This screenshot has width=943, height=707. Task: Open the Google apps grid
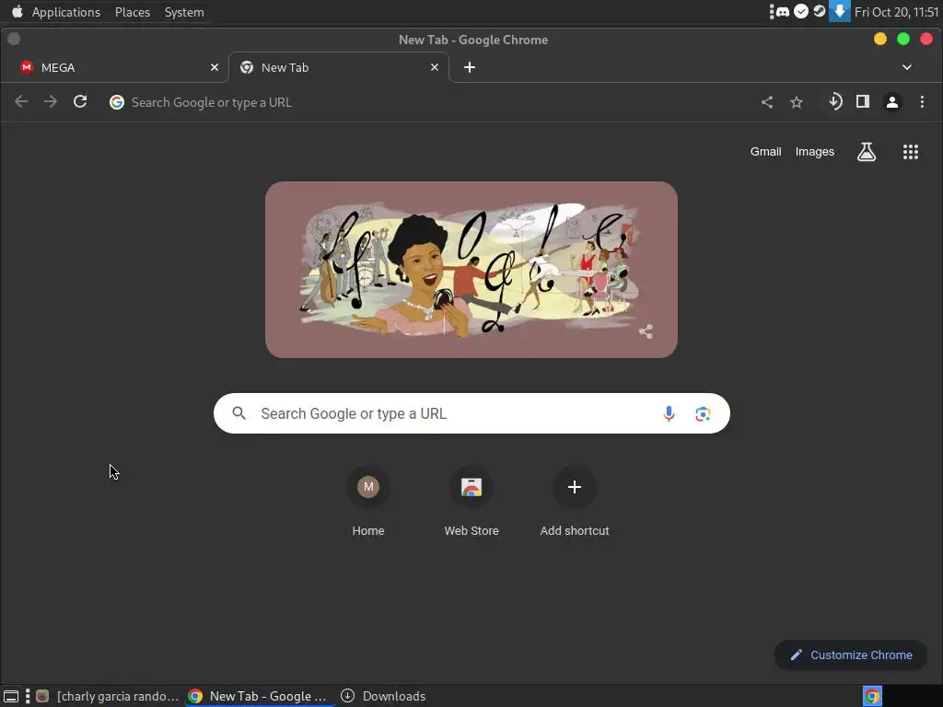click(911, 152)
